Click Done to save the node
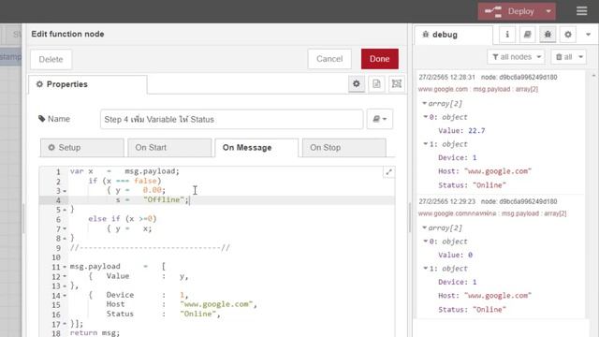599x337 pixels. pyautogui.click(x=379, y=59)
